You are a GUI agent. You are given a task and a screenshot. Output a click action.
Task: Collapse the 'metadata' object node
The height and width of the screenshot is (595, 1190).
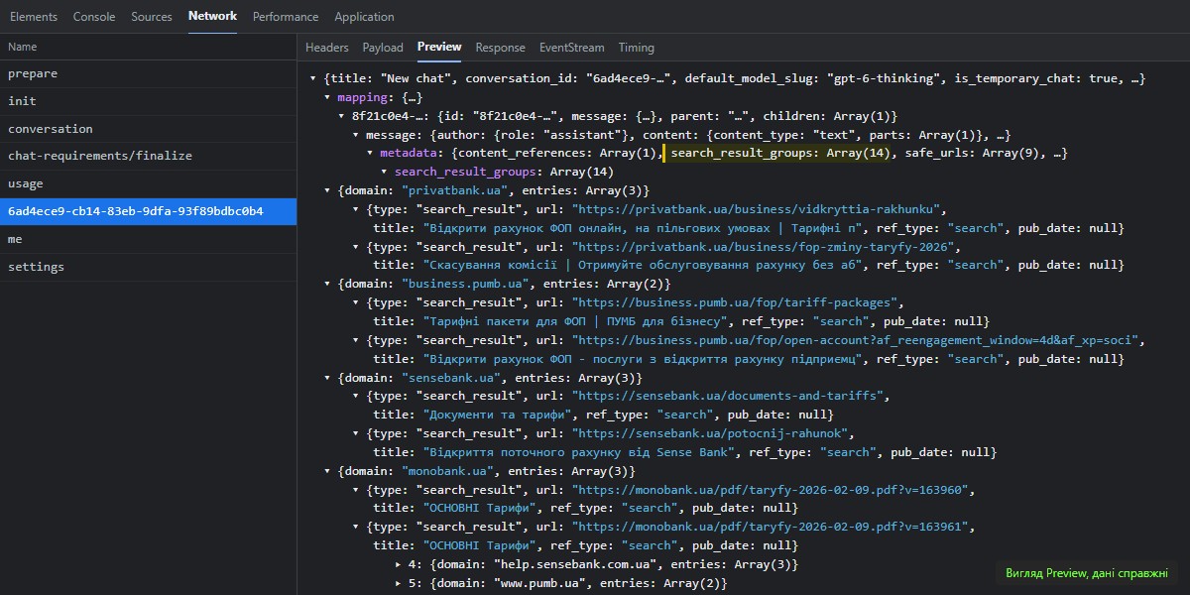click(370, 154)
